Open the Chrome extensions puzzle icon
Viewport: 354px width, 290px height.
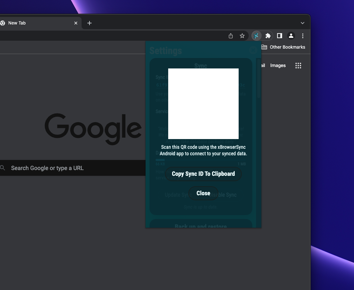(x=268, y=36)
